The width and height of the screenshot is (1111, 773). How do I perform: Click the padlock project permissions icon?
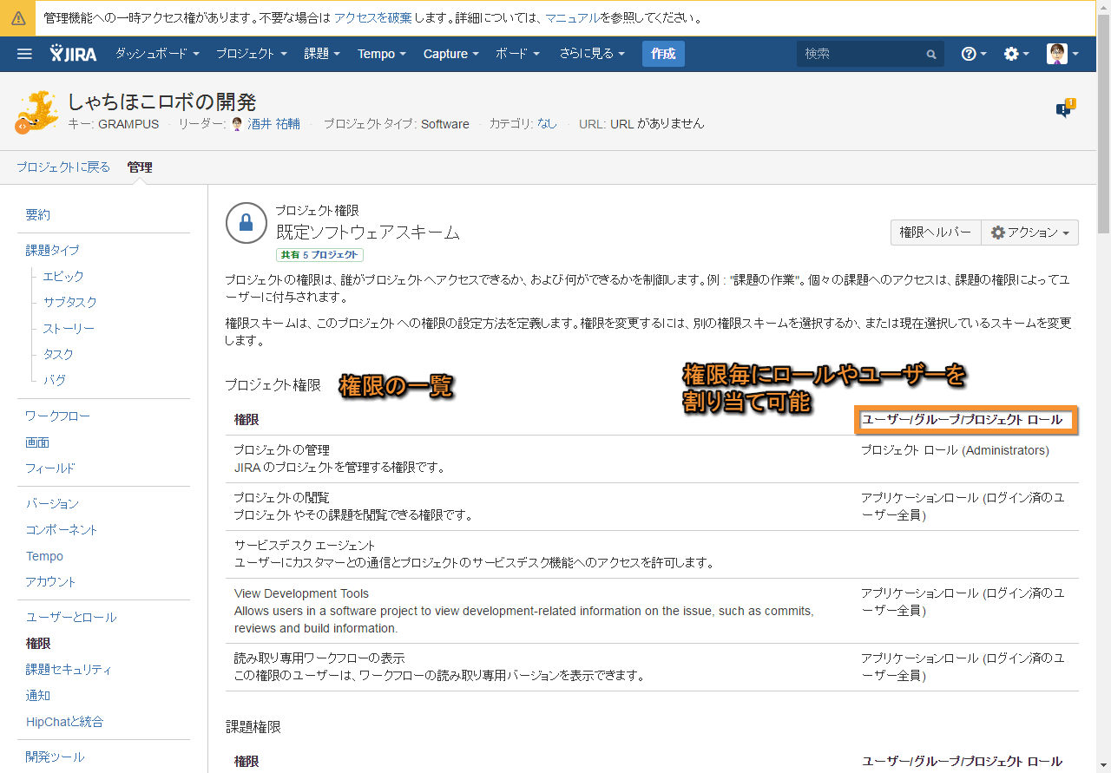pyautogui.click(x=246, y=224)
